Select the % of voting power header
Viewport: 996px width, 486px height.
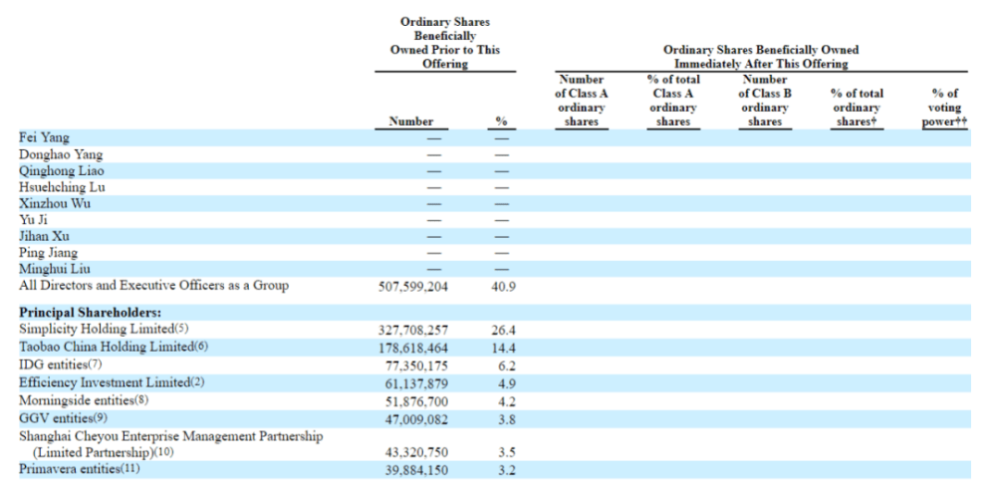tap(944, 108)
